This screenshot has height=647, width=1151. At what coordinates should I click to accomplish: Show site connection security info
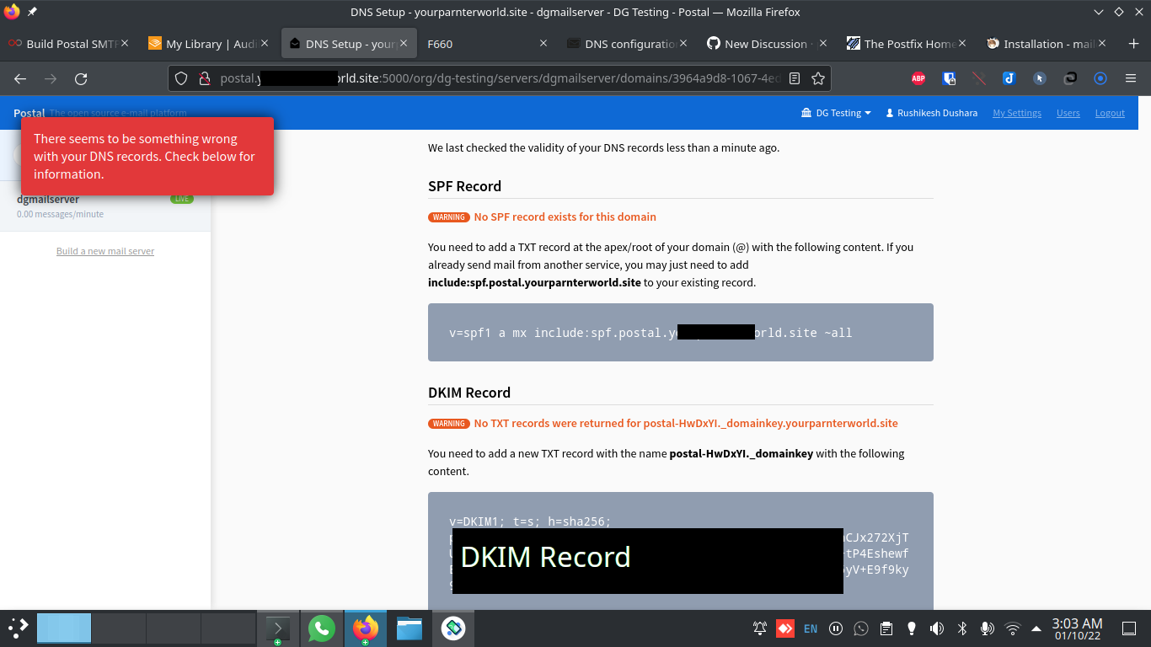point(203,78)
